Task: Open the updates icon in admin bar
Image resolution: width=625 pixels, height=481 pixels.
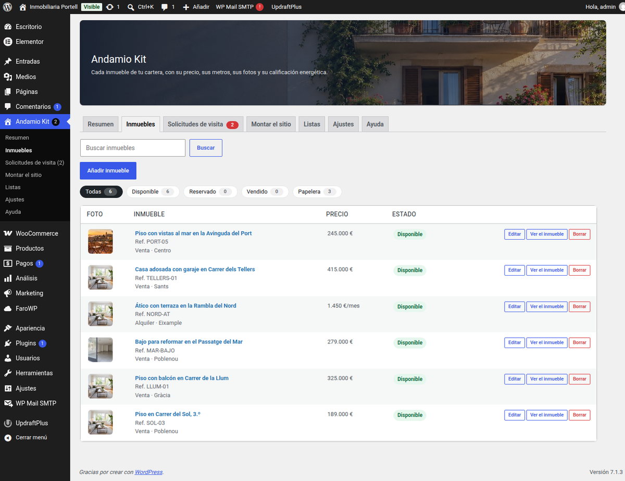Action: pyautogui.click(x=109, y=7)
